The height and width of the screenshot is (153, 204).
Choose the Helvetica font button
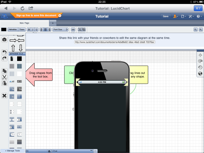pyautogui.click(x=13, y=29)
